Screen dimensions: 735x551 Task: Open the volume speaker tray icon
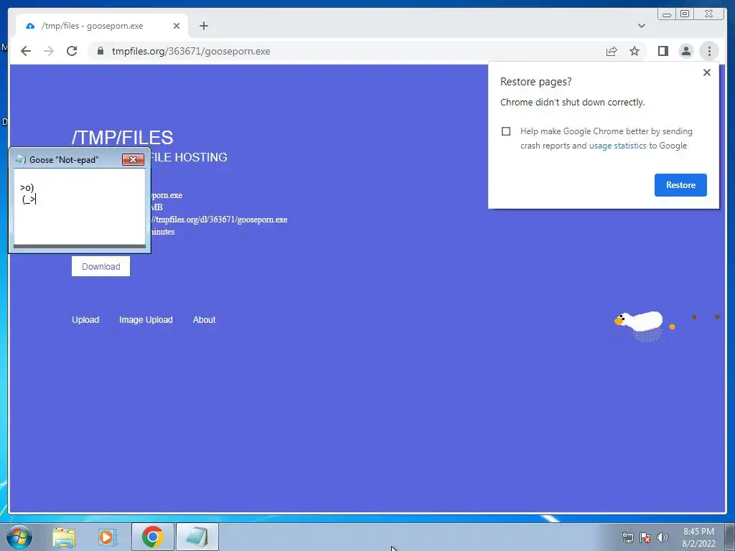[663, 537]
